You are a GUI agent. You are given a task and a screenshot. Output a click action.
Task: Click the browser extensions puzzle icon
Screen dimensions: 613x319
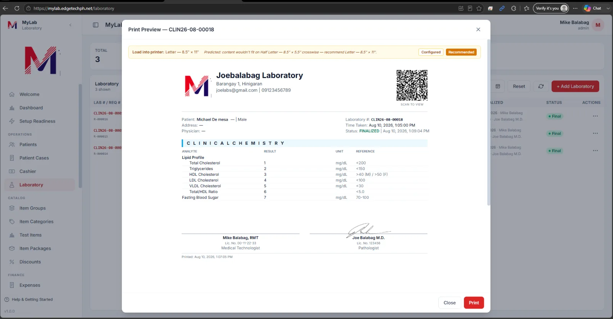click(513, 8)
